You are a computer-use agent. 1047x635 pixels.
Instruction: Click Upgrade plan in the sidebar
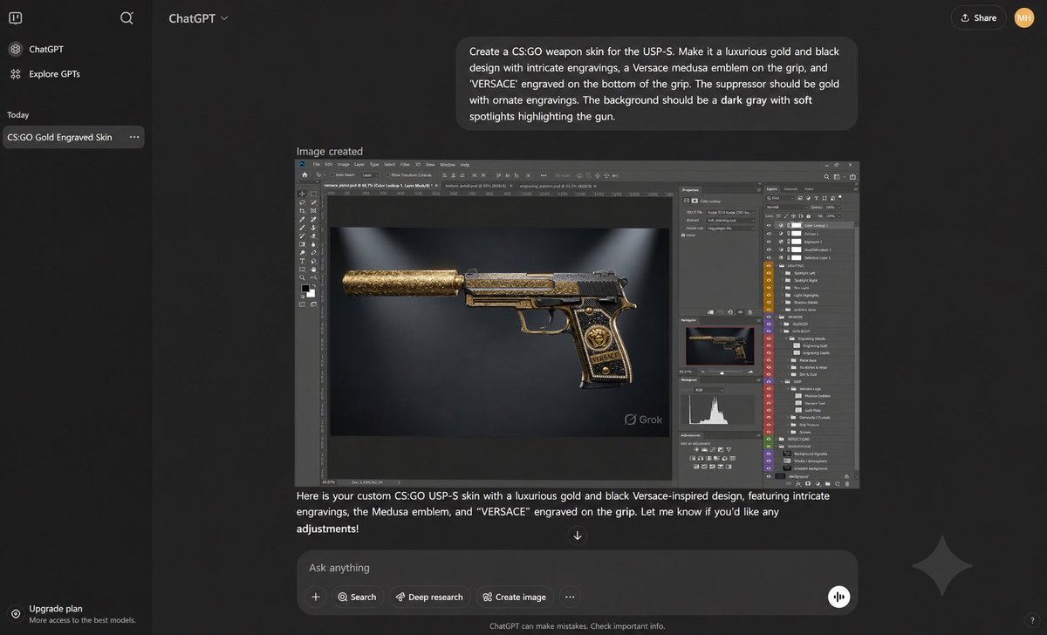click(72, 614)
